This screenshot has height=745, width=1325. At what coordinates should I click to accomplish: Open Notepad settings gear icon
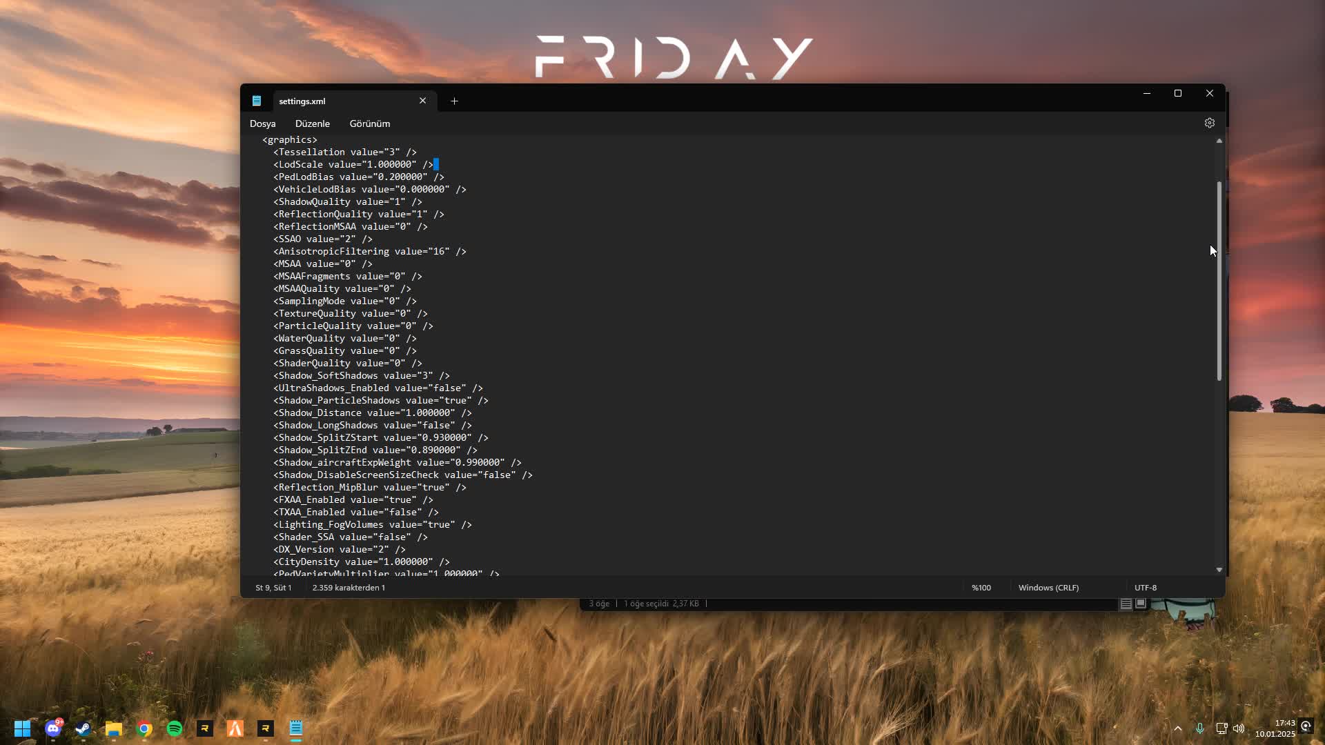click(1209, 123)
